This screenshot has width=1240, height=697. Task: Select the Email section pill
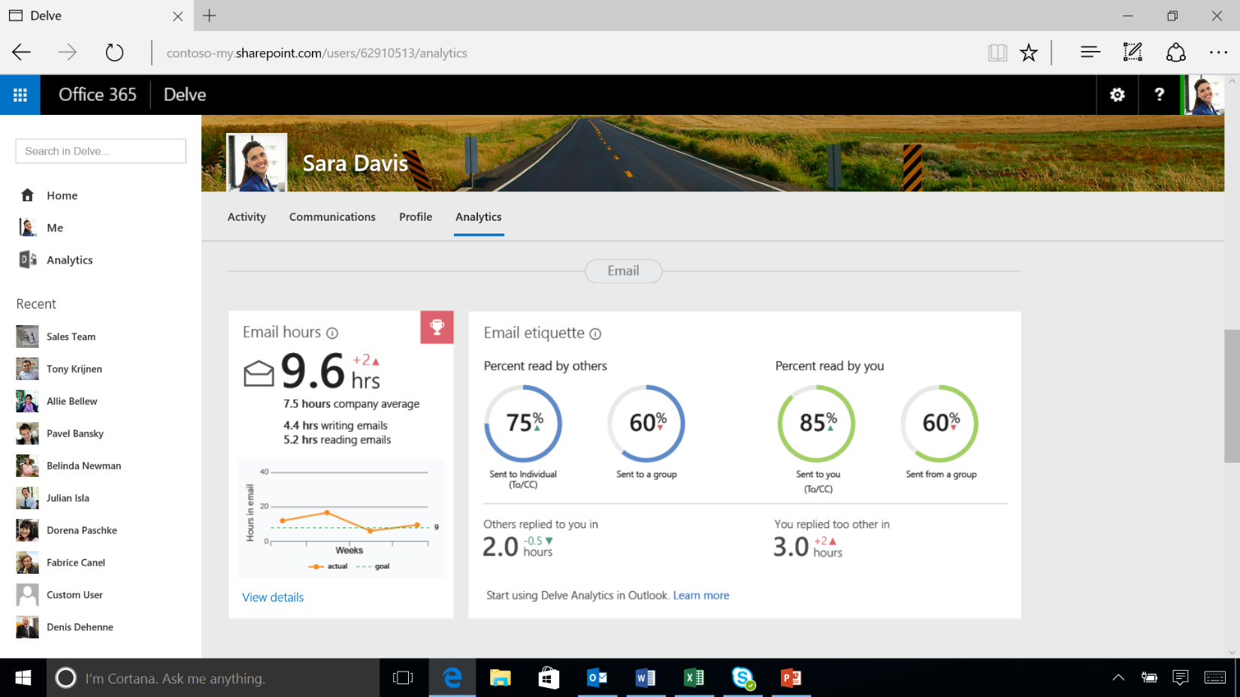623,271
